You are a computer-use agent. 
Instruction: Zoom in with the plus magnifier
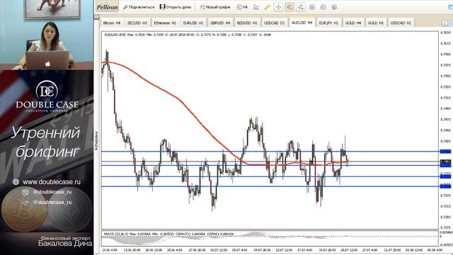click(x=312, y=7)
